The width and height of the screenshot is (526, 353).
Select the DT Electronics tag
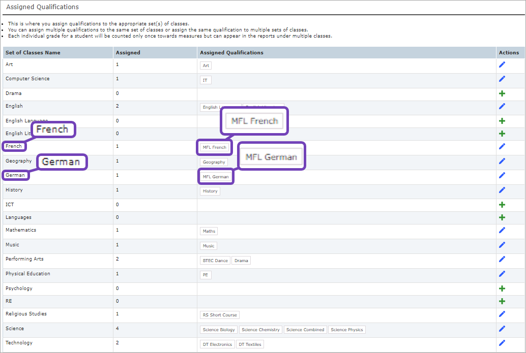tap(217, 344)
